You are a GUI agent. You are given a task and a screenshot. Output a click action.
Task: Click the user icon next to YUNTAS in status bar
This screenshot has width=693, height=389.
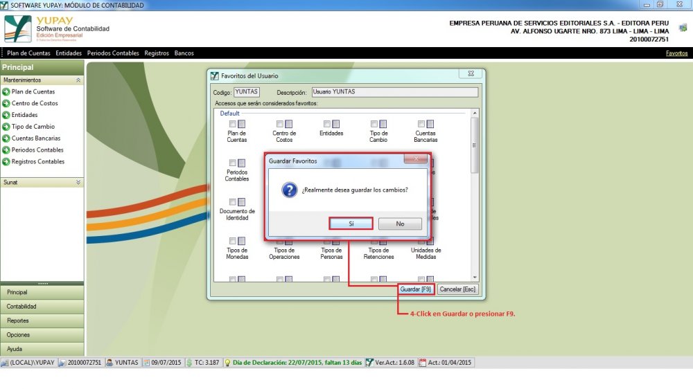[x=109, y=363]
